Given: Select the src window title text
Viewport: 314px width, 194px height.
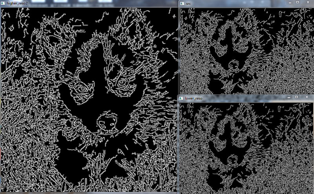Looking at the screenshot, I should coord(188,4).
